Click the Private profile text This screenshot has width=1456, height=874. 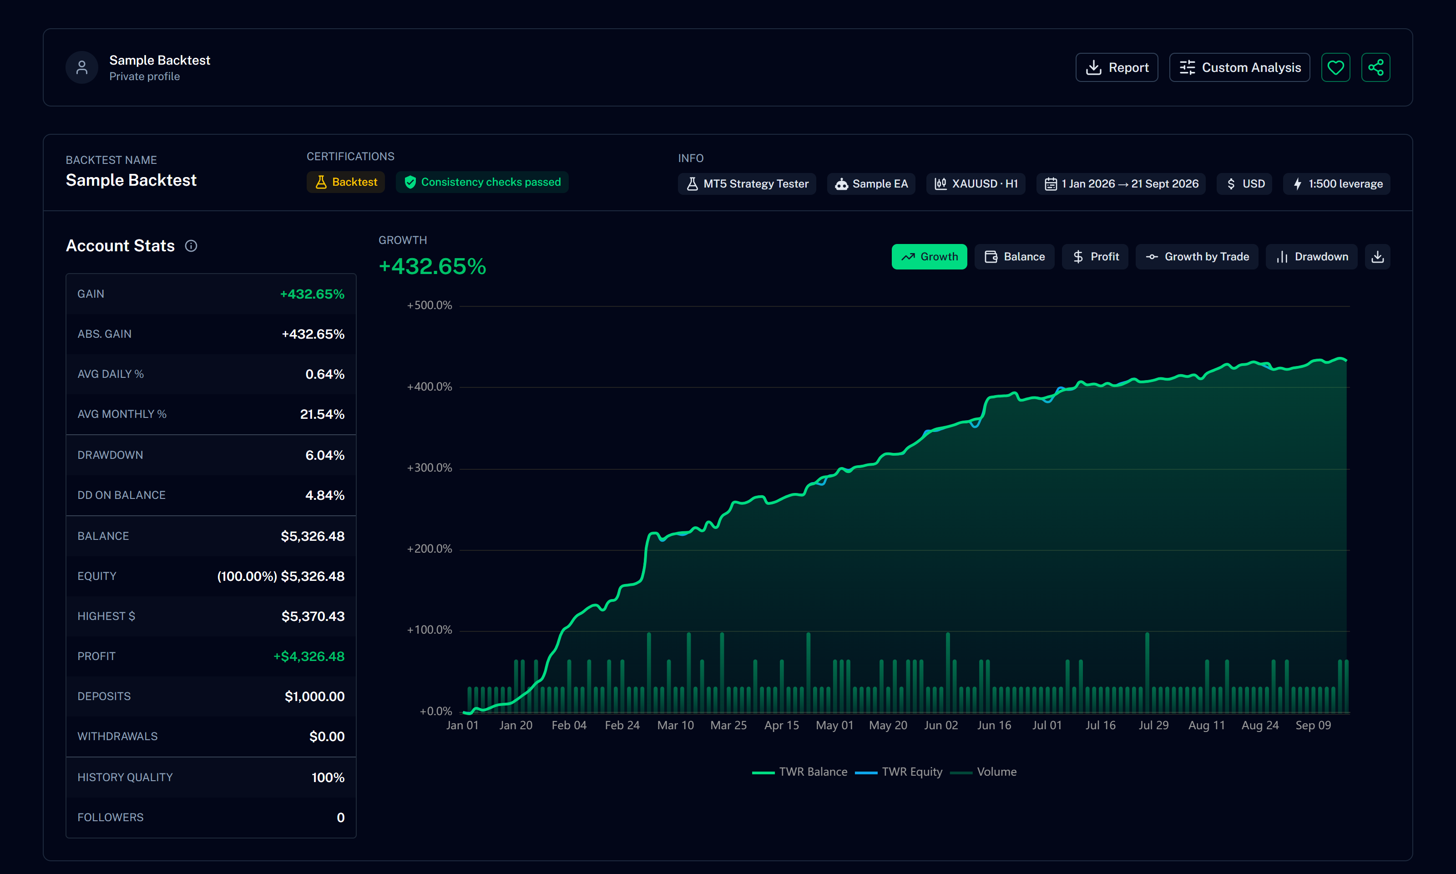coord(145,76)
